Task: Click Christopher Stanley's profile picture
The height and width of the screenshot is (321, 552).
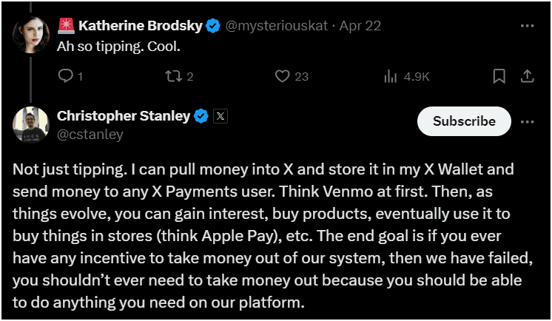Action: (x=30, y=124)
